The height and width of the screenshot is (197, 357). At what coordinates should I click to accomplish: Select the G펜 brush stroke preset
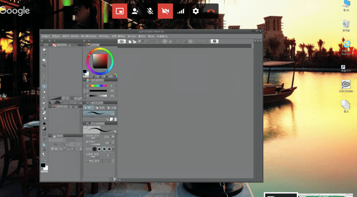pyautogui.click(x=99, y=113)
